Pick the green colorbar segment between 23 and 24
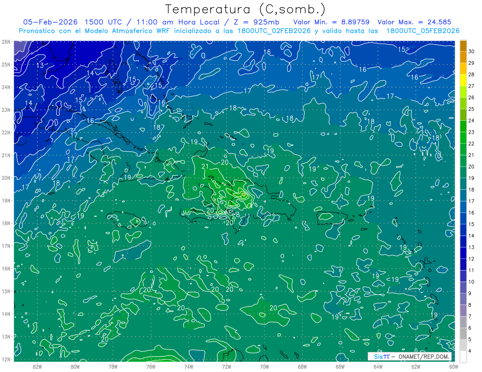The width and height of the screenshot is (482, 372). point(463,126)
